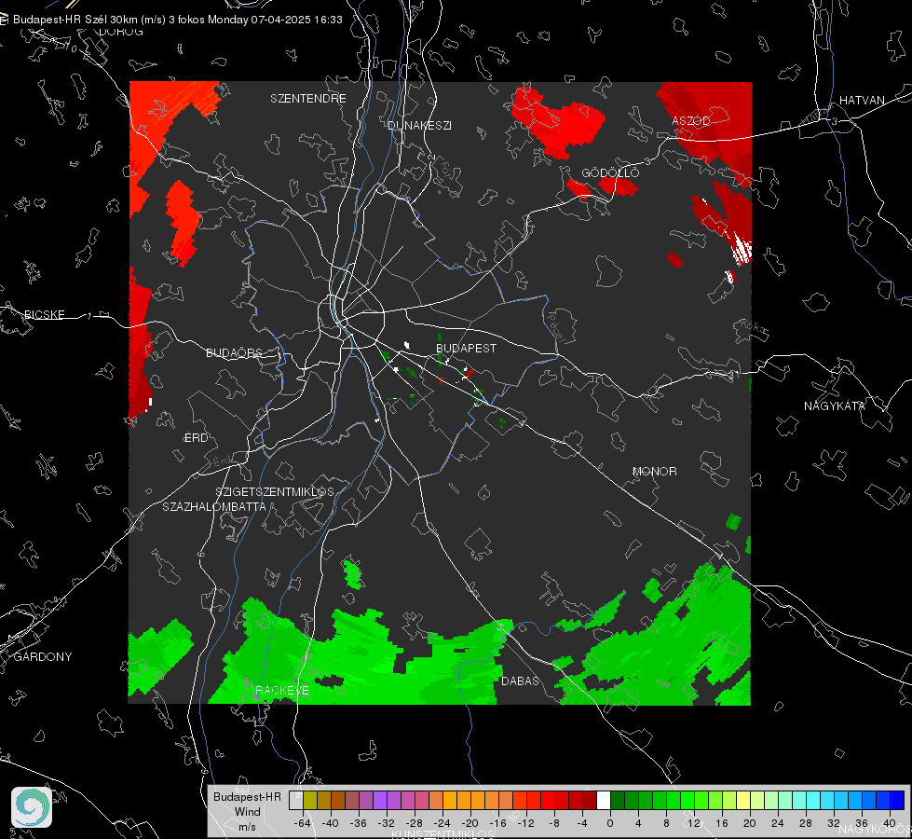Click the GÁRDONY town label
Screen dimensions: 912x839
click(x=43, y=657)
